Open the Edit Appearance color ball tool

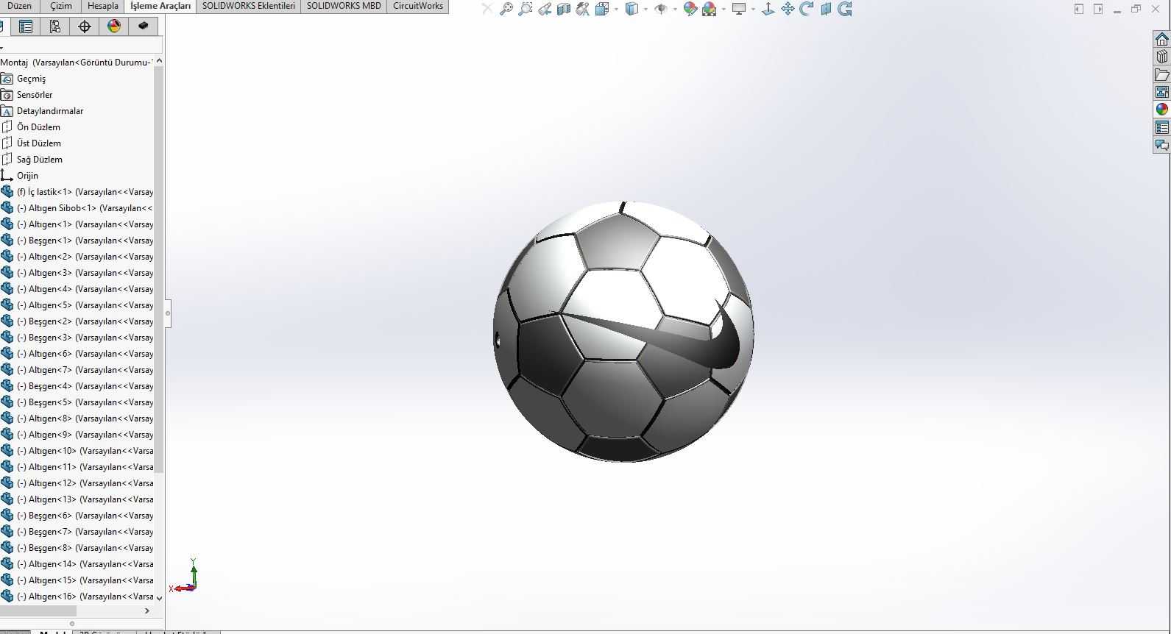tap(690, 9)
